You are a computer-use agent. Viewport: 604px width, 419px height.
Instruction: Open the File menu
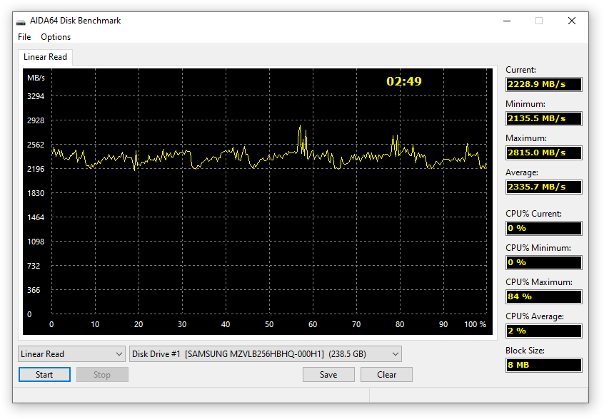[24, 37]
